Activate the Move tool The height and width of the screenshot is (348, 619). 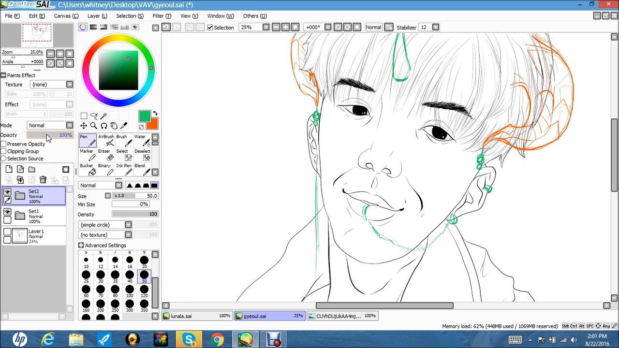pyautogui.click(x=84, y=126)
